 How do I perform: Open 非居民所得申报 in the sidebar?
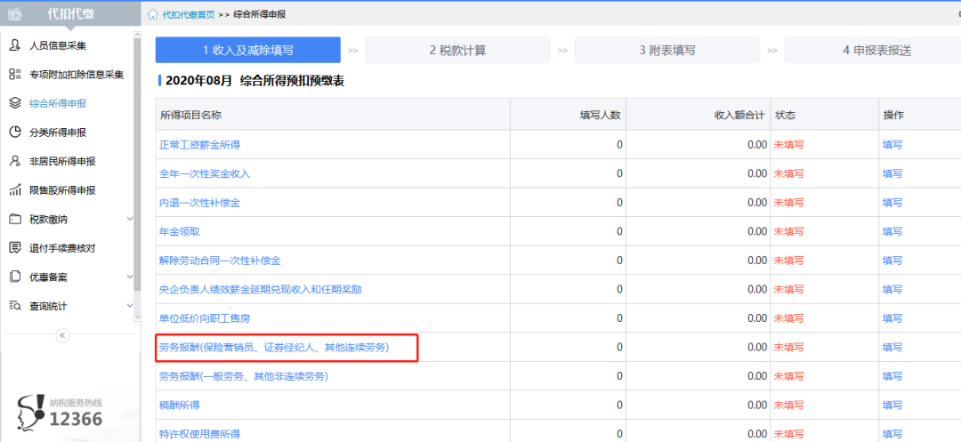click(x=62, y=162)
